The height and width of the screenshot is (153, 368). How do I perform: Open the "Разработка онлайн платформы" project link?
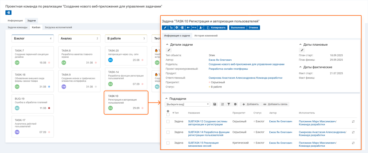point(228,69)
